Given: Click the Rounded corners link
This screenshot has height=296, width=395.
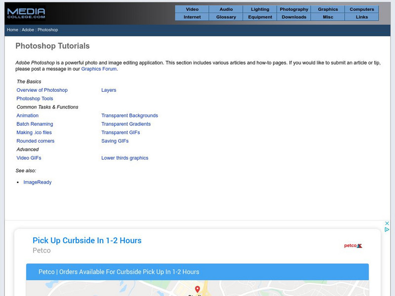Looking at the screenshot, I should pyautogui.click(x=36, y=141).
